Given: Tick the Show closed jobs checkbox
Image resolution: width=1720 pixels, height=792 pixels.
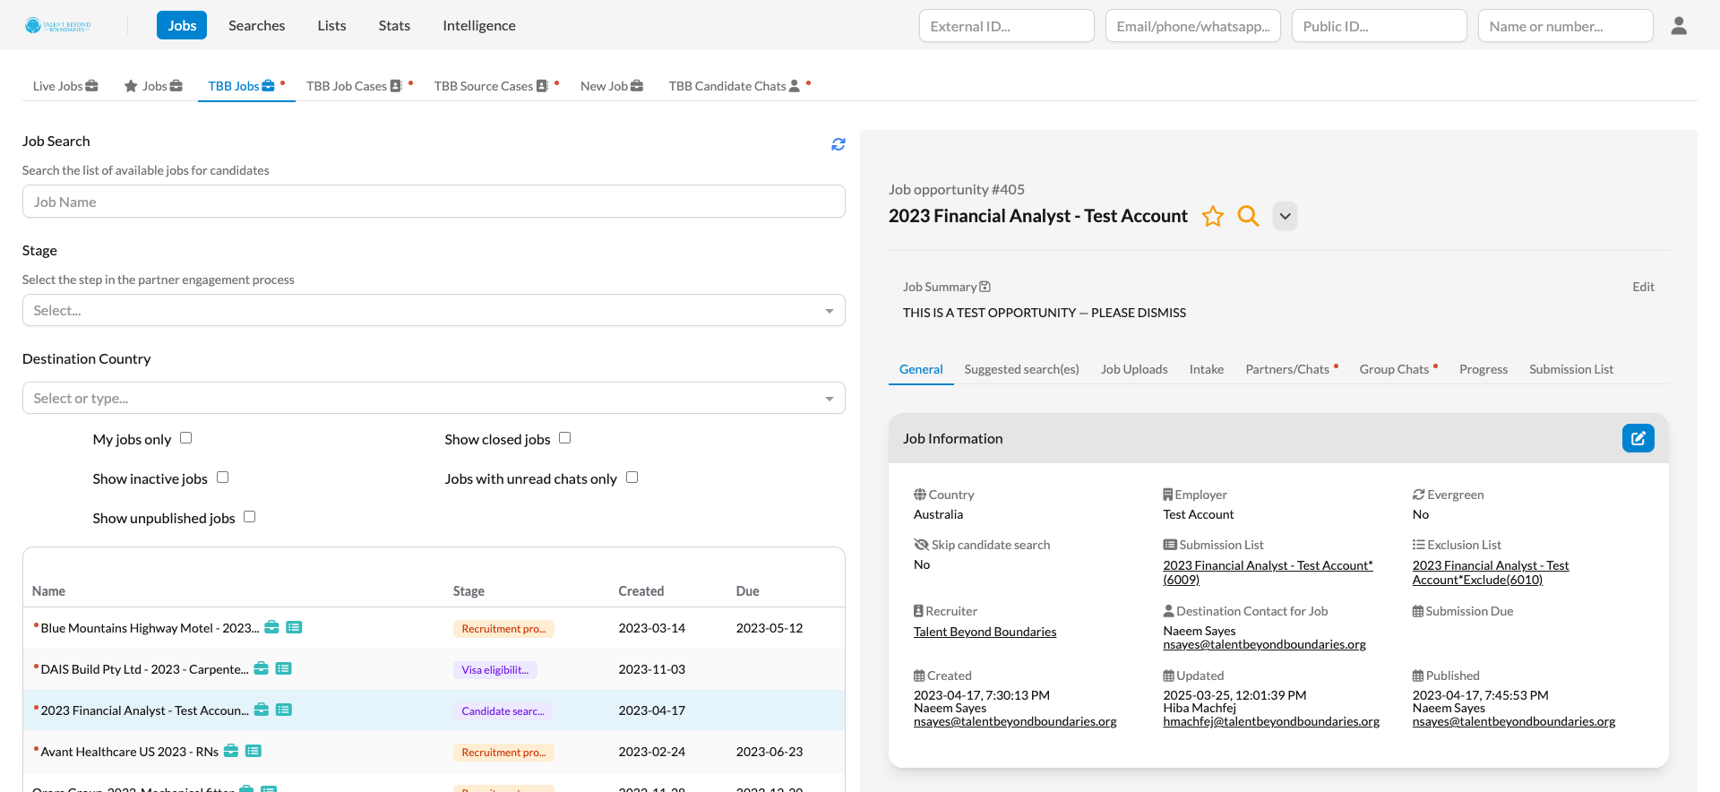Looking at the screenshot, I should coord(564,438).
